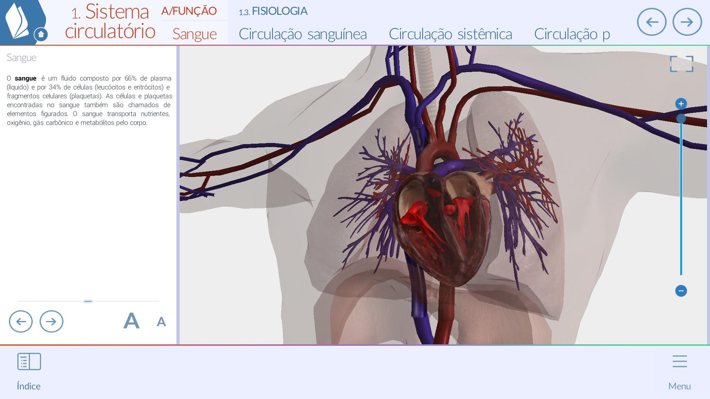Zoom out on the 3D model
The height and width of the screenshot is (399, 710).
coord(682,291)
